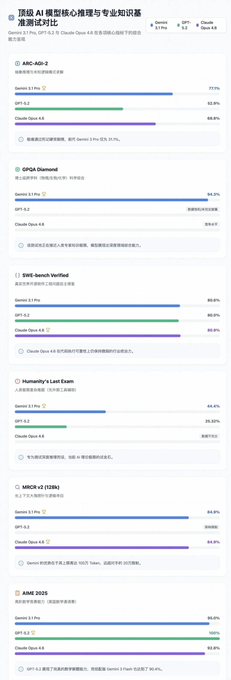The height and width of the screenshot is (680, 231).
Task: Click the trophy beside Claude Opus 4.6 in SWE-bench
Action: click(48, 330)
